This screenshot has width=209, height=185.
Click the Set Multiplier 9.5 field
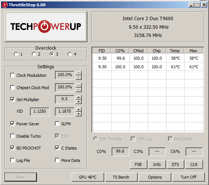[65, 99]
